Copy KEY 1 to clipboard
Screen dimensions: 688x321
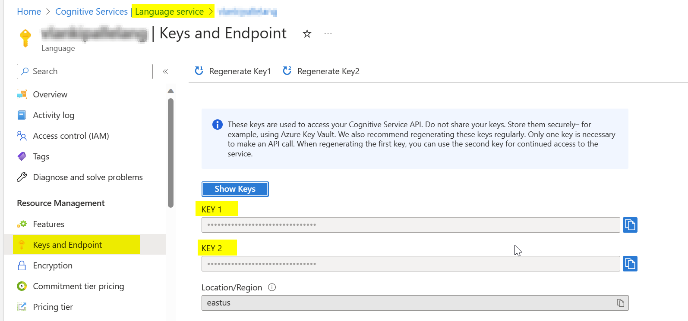pos(630,225)
